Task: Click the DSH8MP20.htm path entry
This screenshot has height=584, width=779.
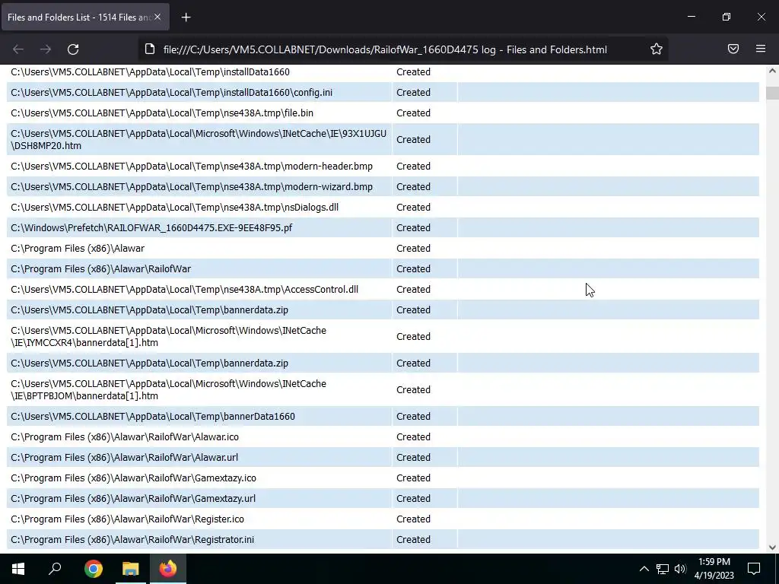Action: [199, 140]
